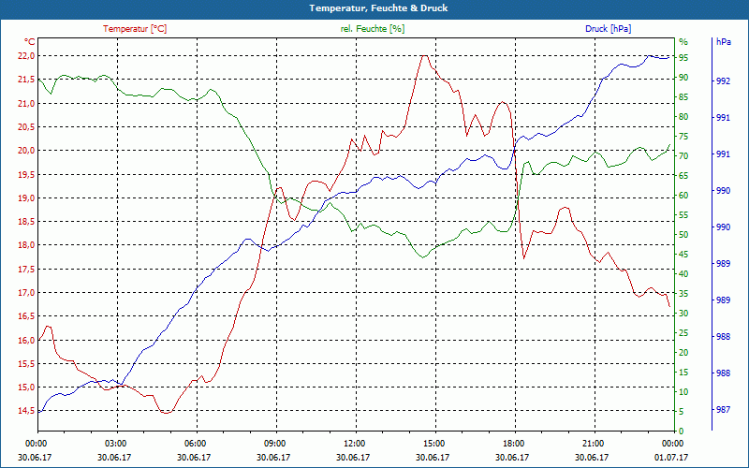This screenshot has width=749, height=468.
Task: Click the 55 humidity axis value
Action: click(683, 215)
